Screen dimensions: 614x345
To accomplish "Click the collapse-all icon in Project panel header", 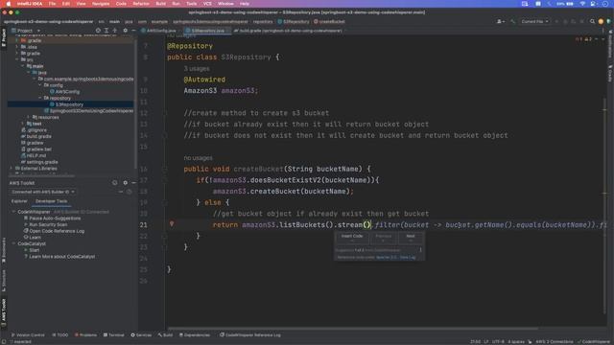I will tap(115, 31).
